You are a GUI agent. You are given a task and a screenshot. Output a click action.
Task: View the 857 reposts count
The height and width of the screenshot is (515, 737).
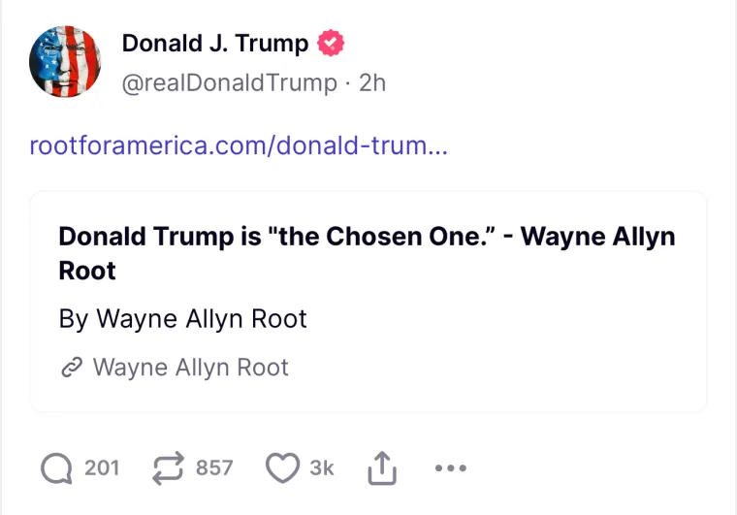[x=214, y=468]
